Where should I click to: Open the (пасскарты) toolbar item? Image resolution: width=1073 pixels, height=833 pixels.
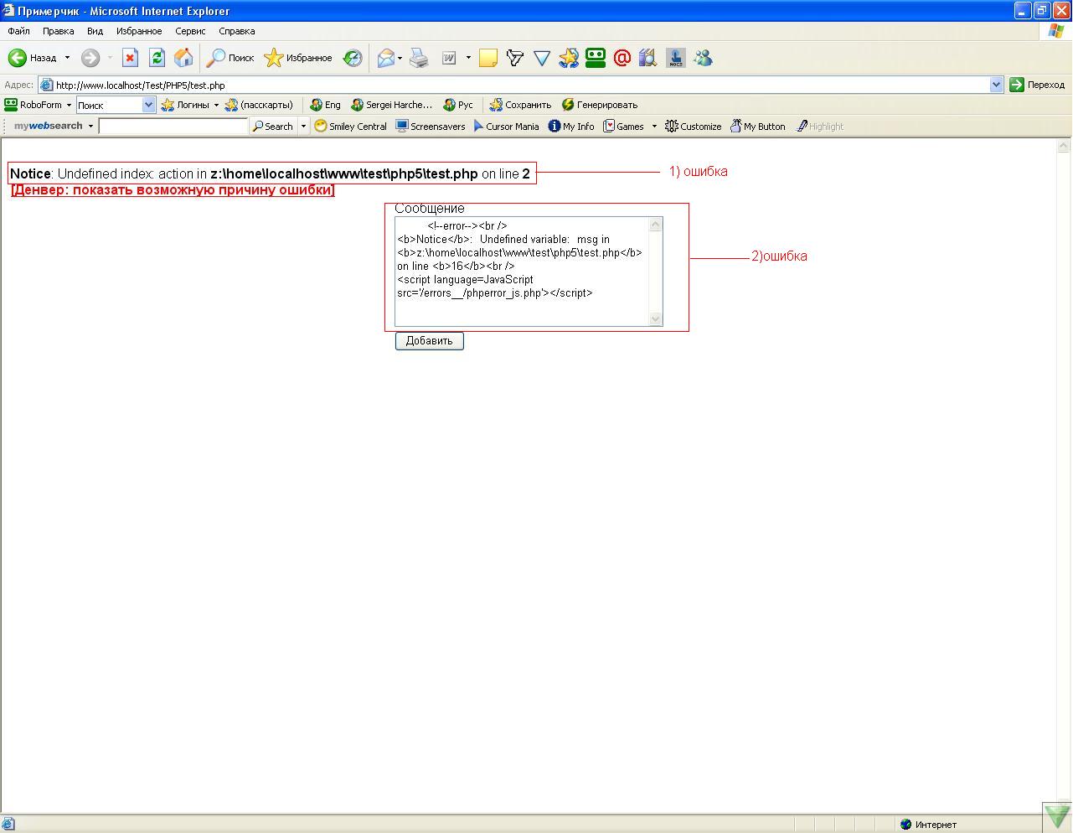tap(259, 105)
